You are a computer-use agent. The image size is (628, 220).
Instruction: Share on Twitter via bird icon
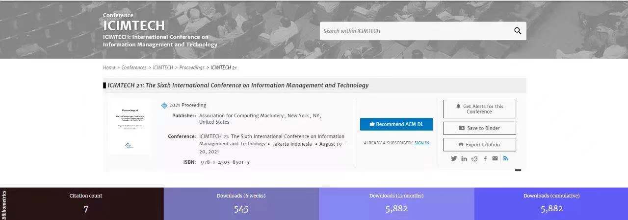pyautogui.click(x=454, y=158)
